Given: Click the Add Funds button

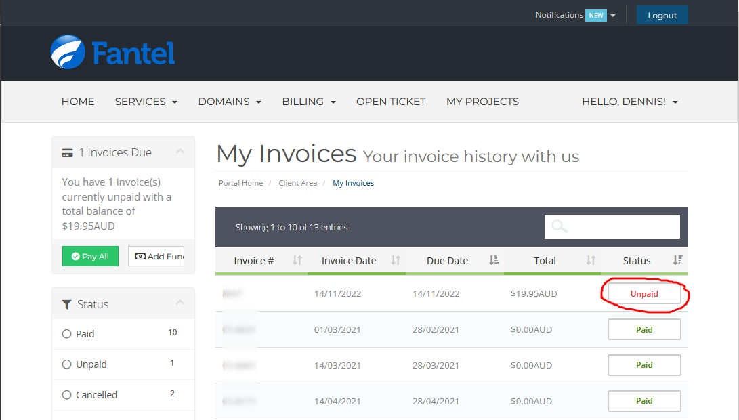Looking at the screenshot, I should pyautogui.click(x=156, y=257).
